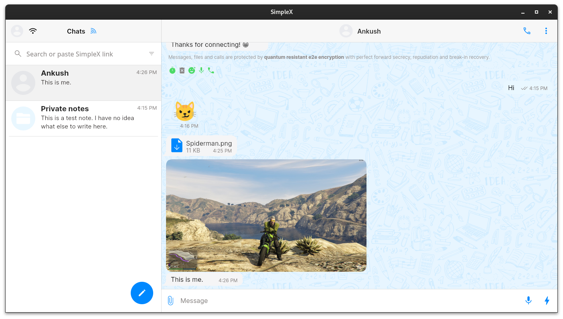563x319 pixels.
Task: Toggle the delete-for-everyone trash icon
Action: coord(182,70)
